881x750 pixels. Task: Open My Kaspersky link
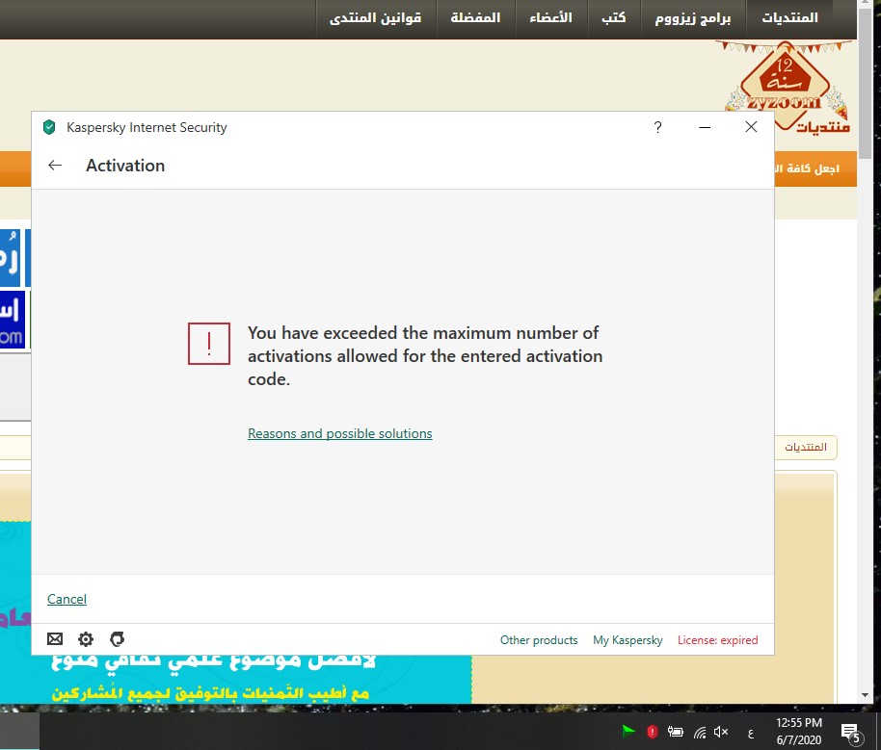(x=627, y=640)
